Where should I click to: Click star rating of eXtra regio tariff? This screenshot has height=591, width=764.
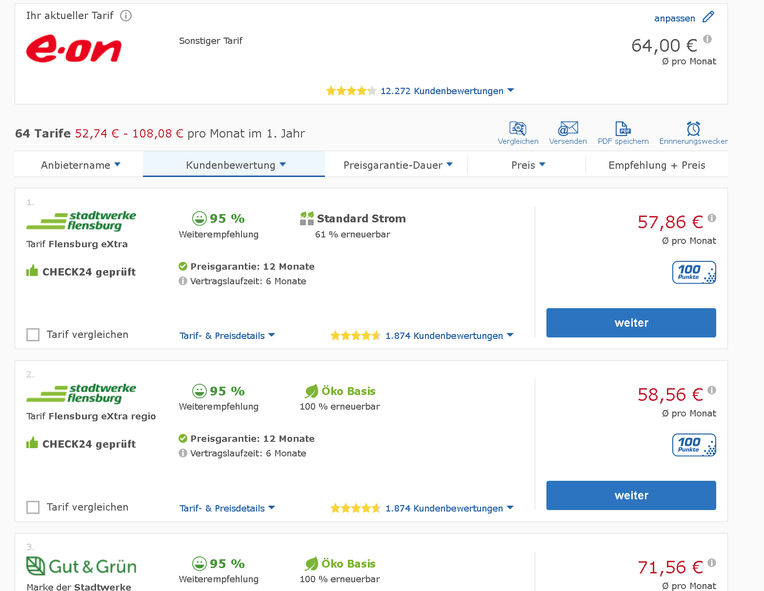tap(356, 508)
